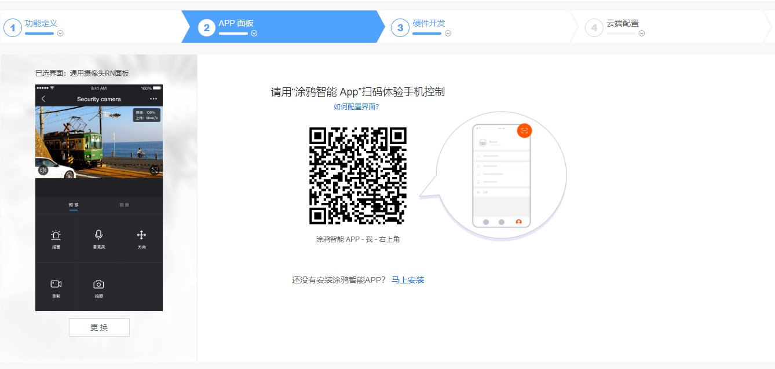775x369 pixels.
Task: Click the camera feed image in phone preview
Action: 99,142
